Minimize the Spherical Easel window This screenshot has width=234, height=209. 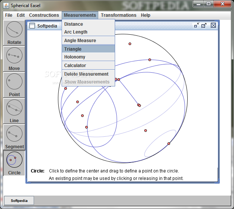[x=198, y=4]
